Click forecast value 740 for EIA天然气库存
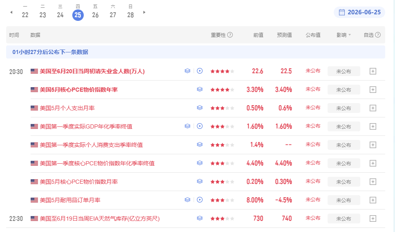This screenshot has height=232, width=395. (287, 218)
